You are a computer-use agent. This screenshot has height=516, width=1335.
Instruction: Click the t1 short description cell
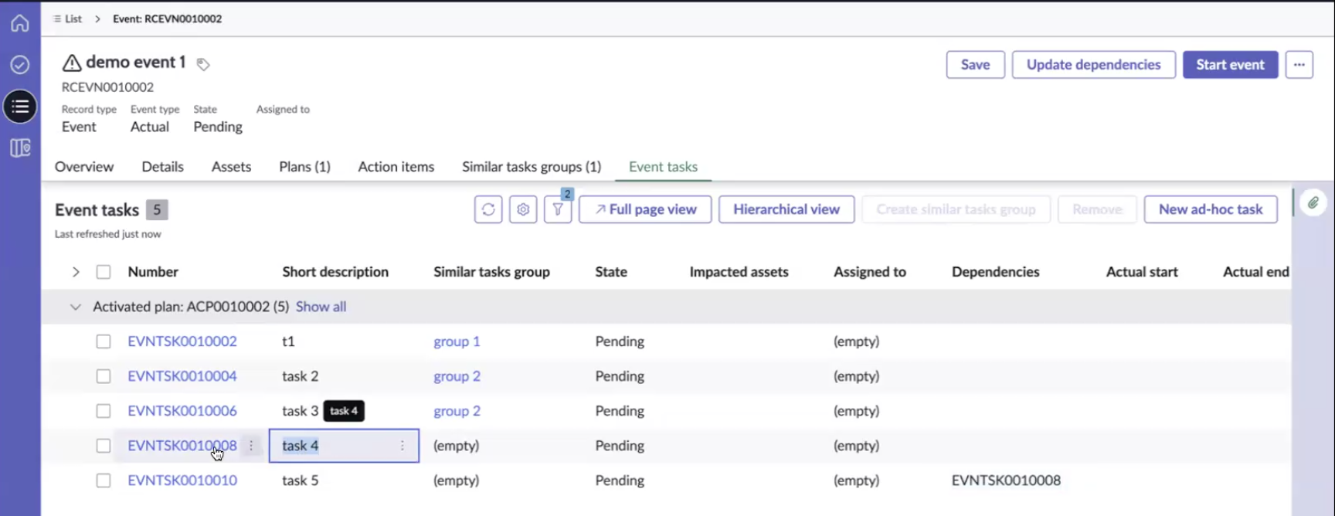[288, 341]
